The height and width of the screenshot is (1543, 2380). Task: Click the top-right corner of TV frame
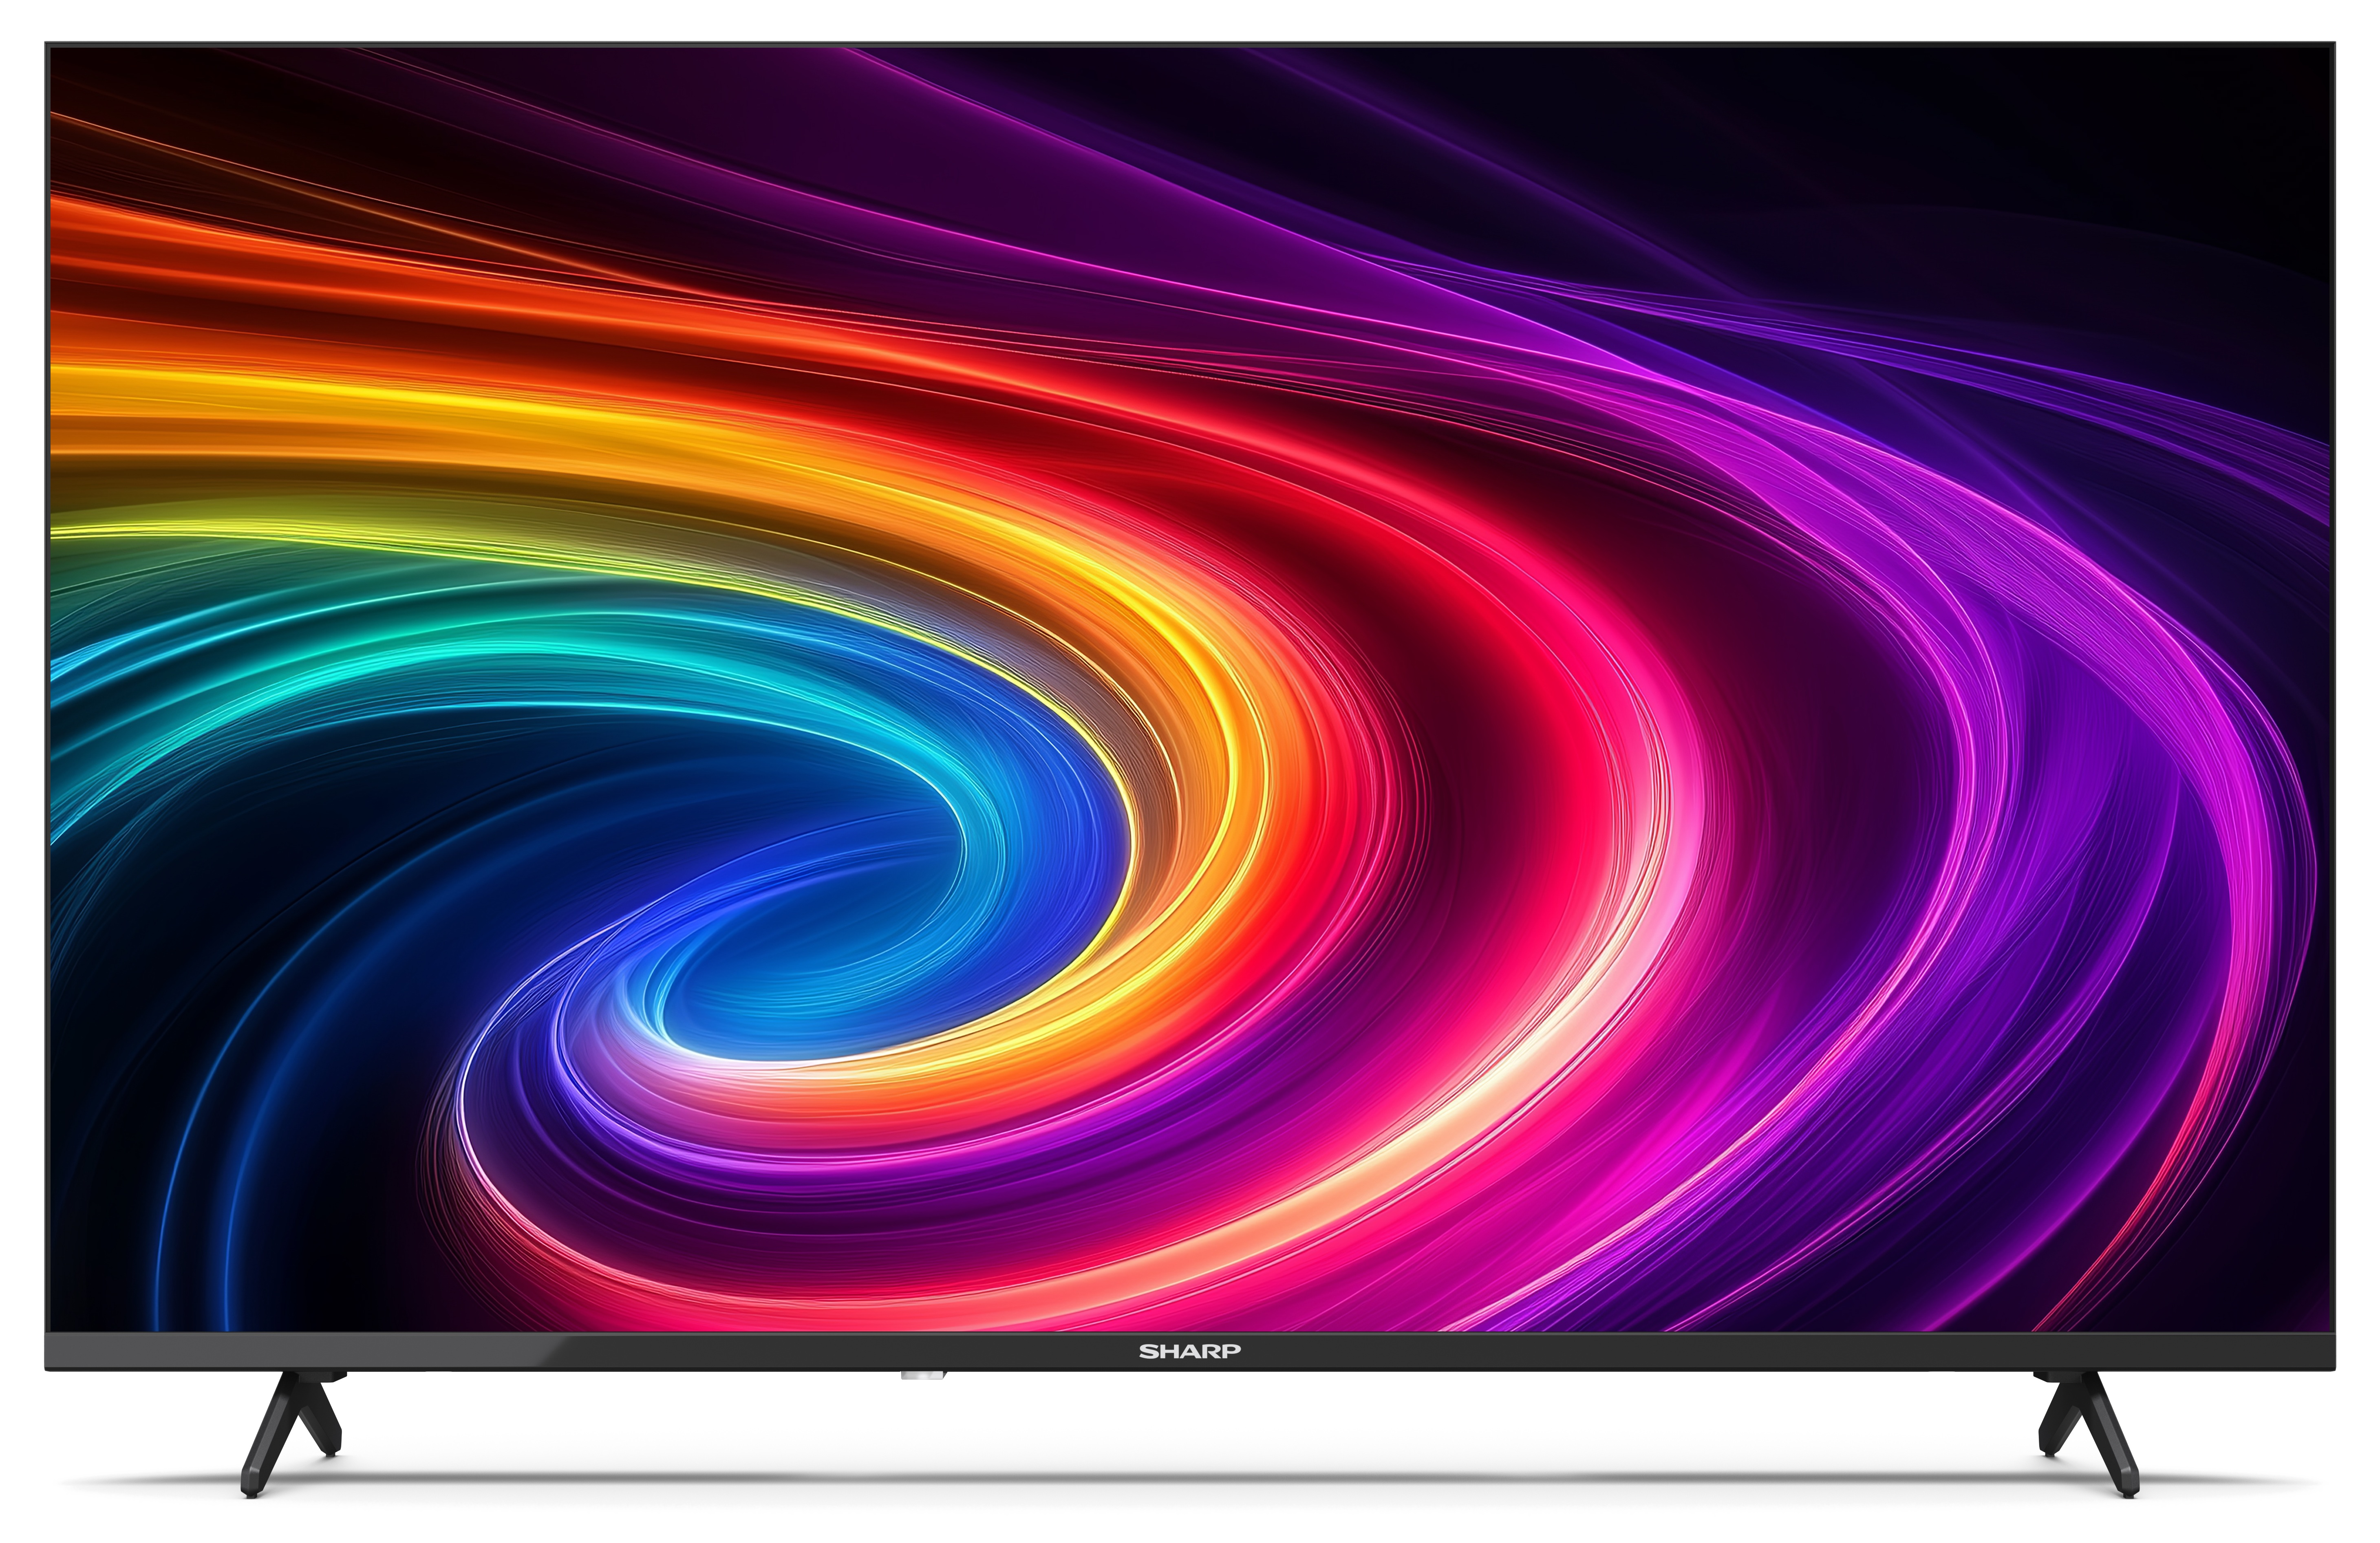[2334, 43]
